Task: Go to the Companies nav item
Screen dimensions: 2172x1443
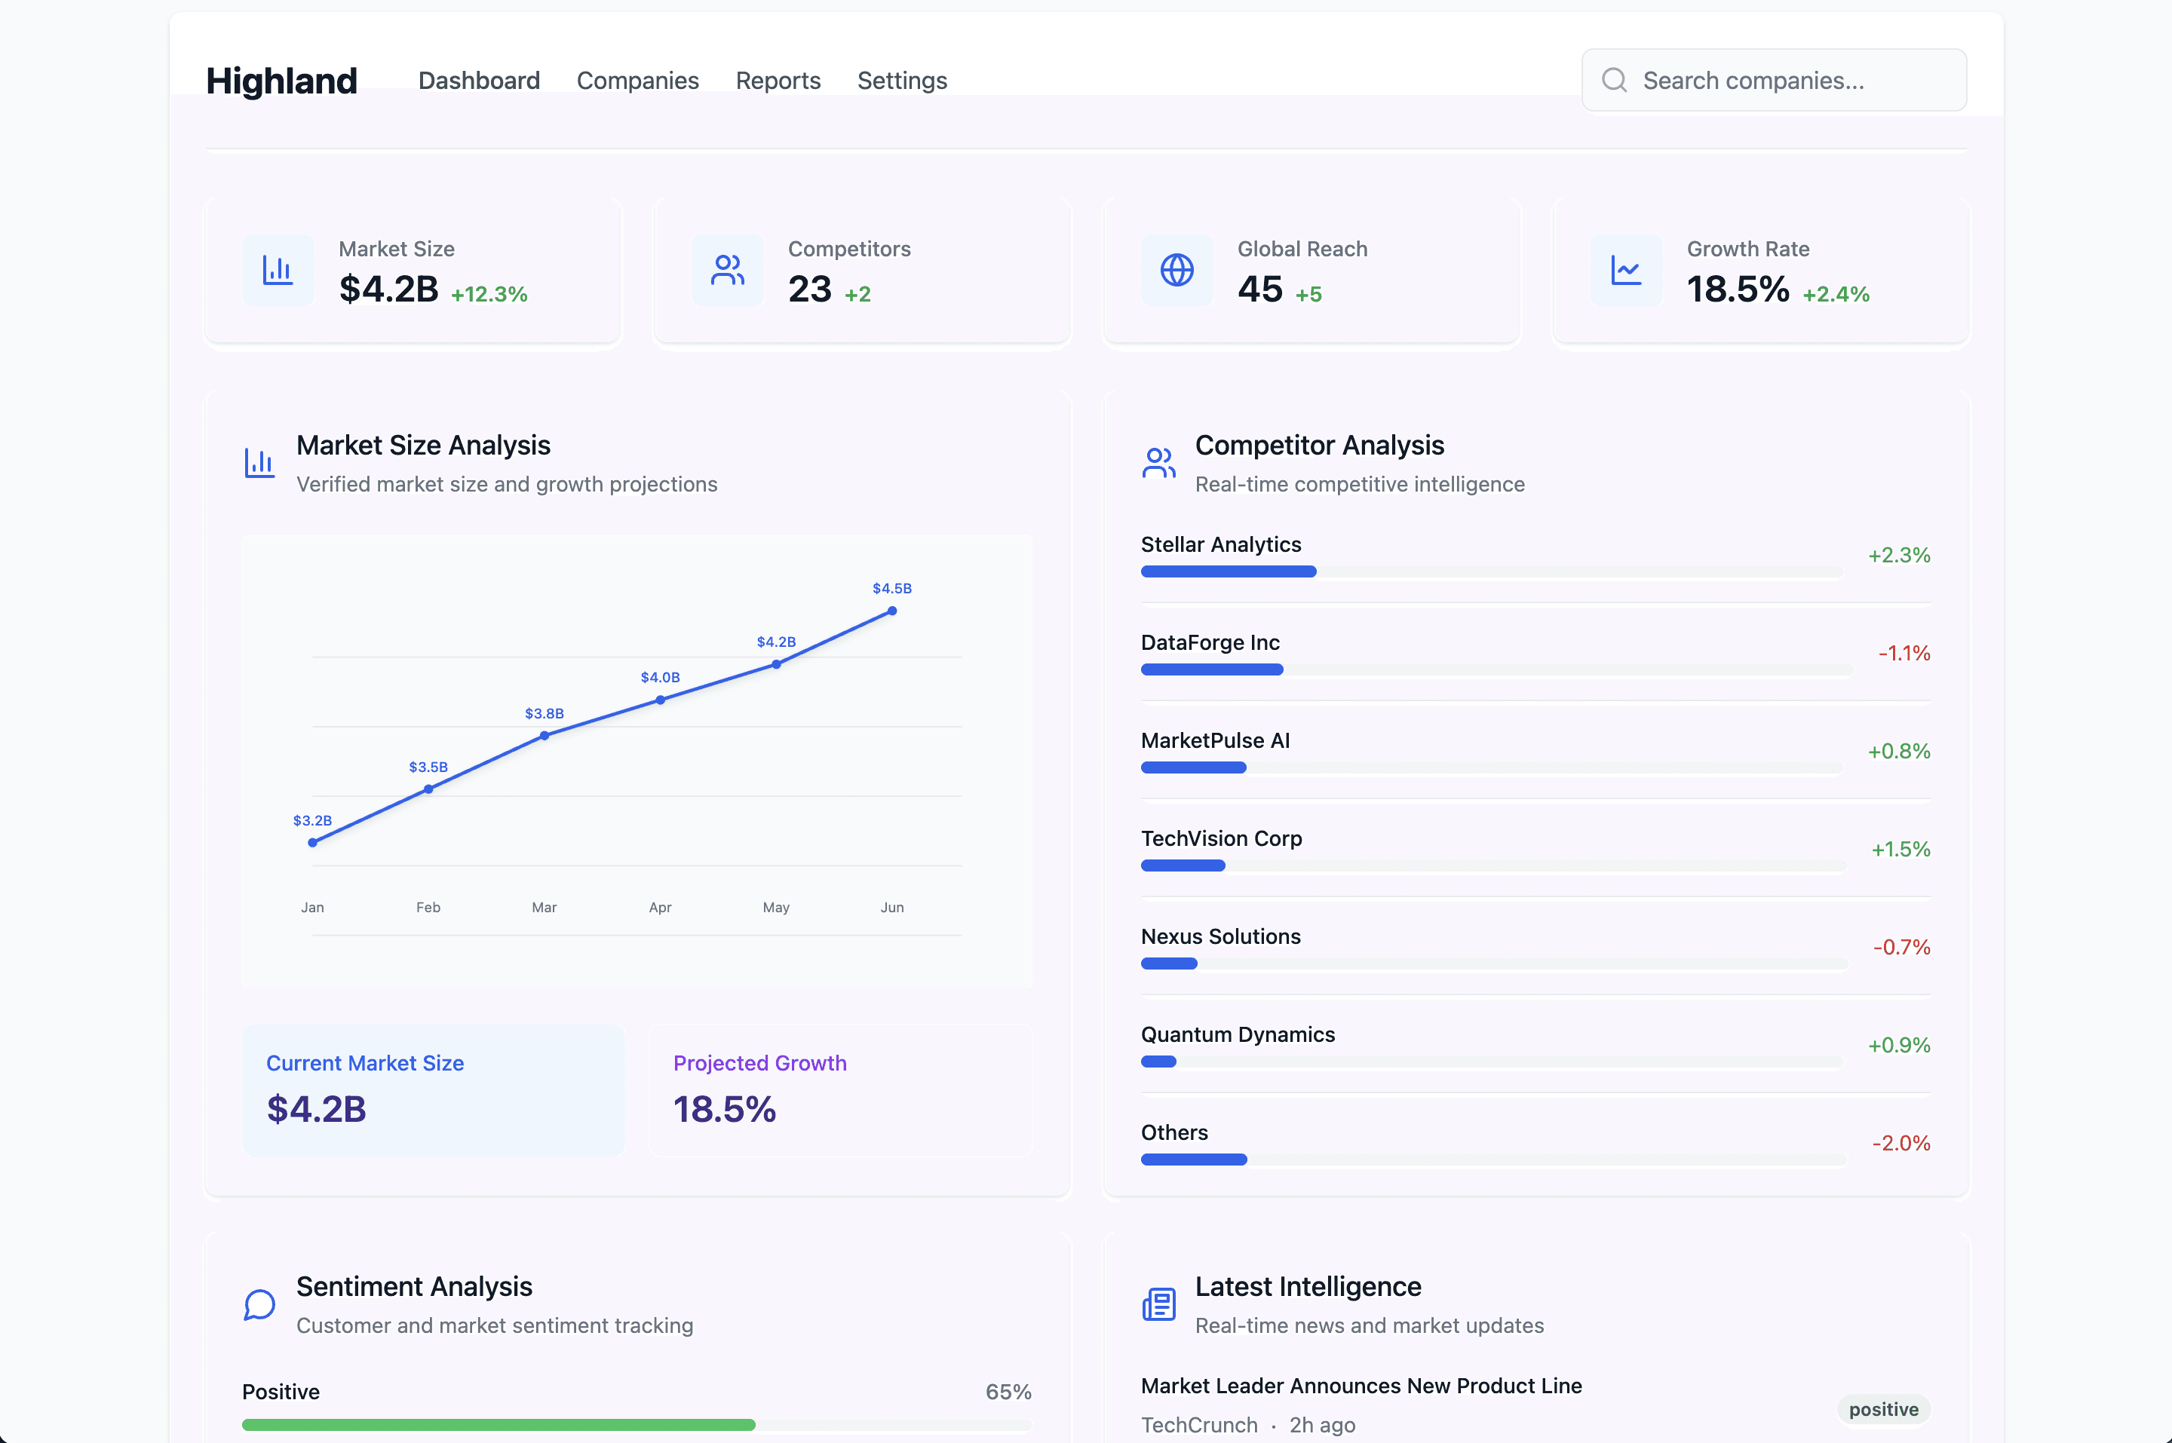Action: [638, 81]
